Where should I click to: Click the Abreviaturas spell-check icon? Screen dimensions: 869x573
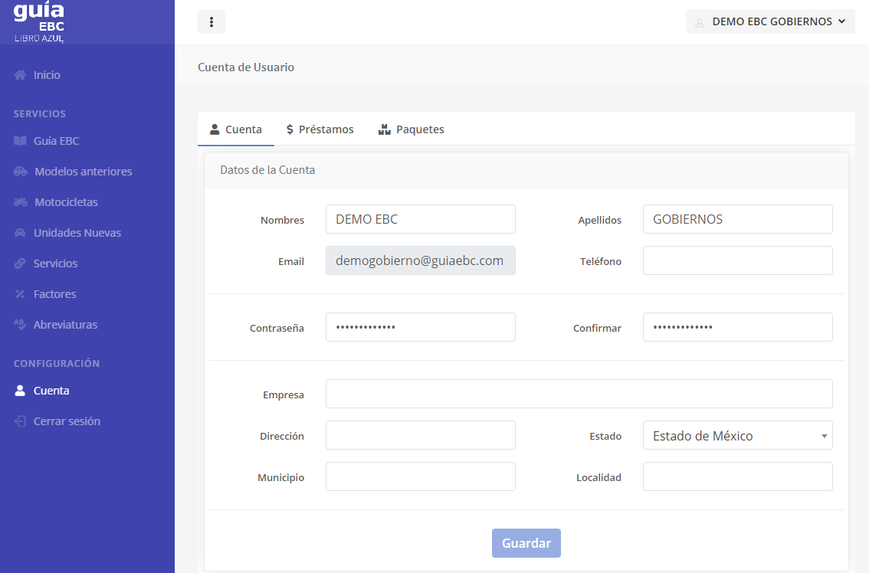(20, 325)
